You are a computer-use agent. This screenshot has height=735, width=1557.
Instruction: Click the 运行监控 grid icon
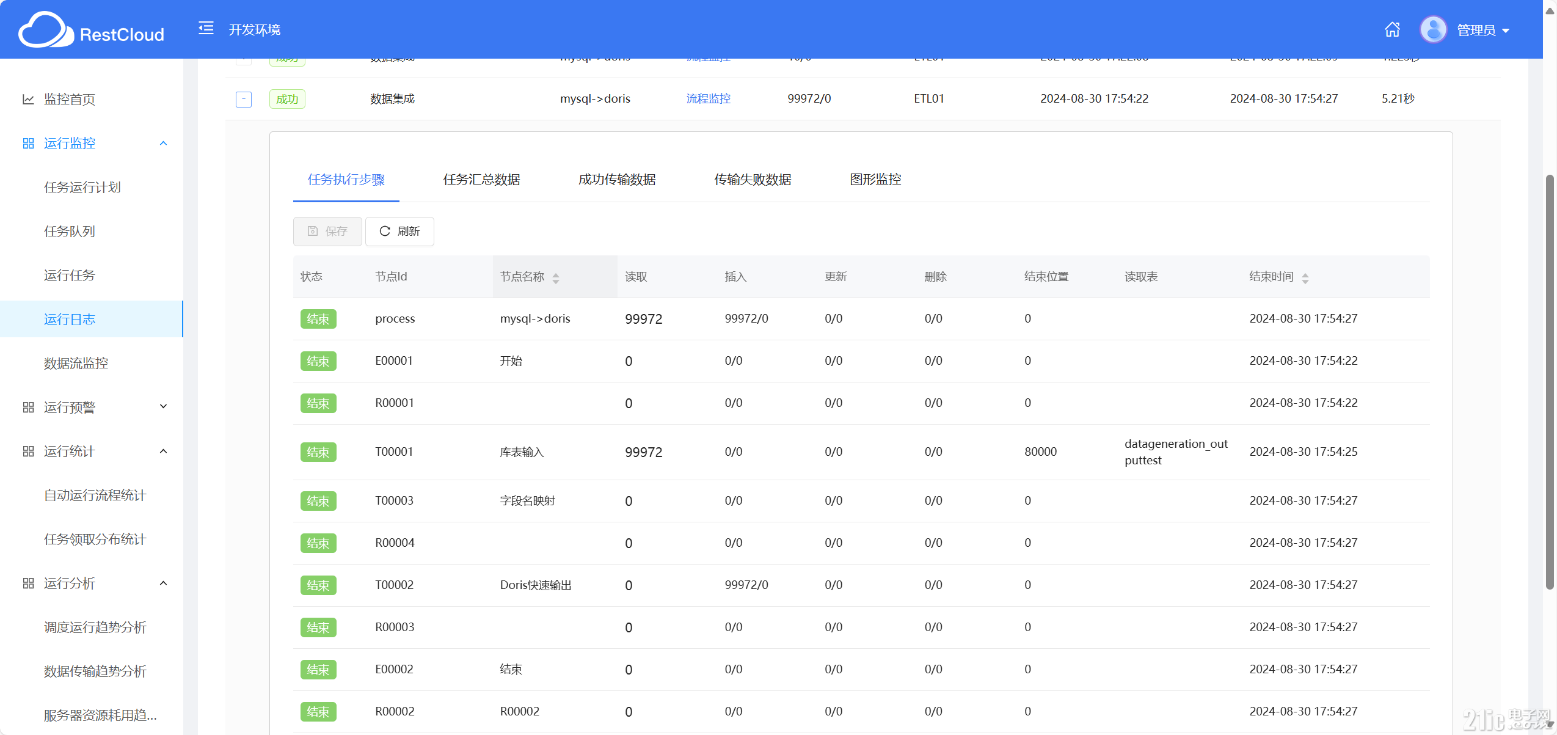click(x=28, y=143)
